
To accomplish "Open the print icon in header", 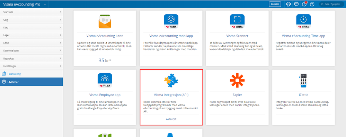I will tap(288, 4).
